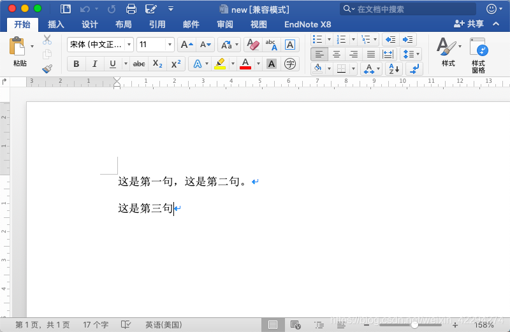Click the Paste clipboard icon

coord(17,46)
